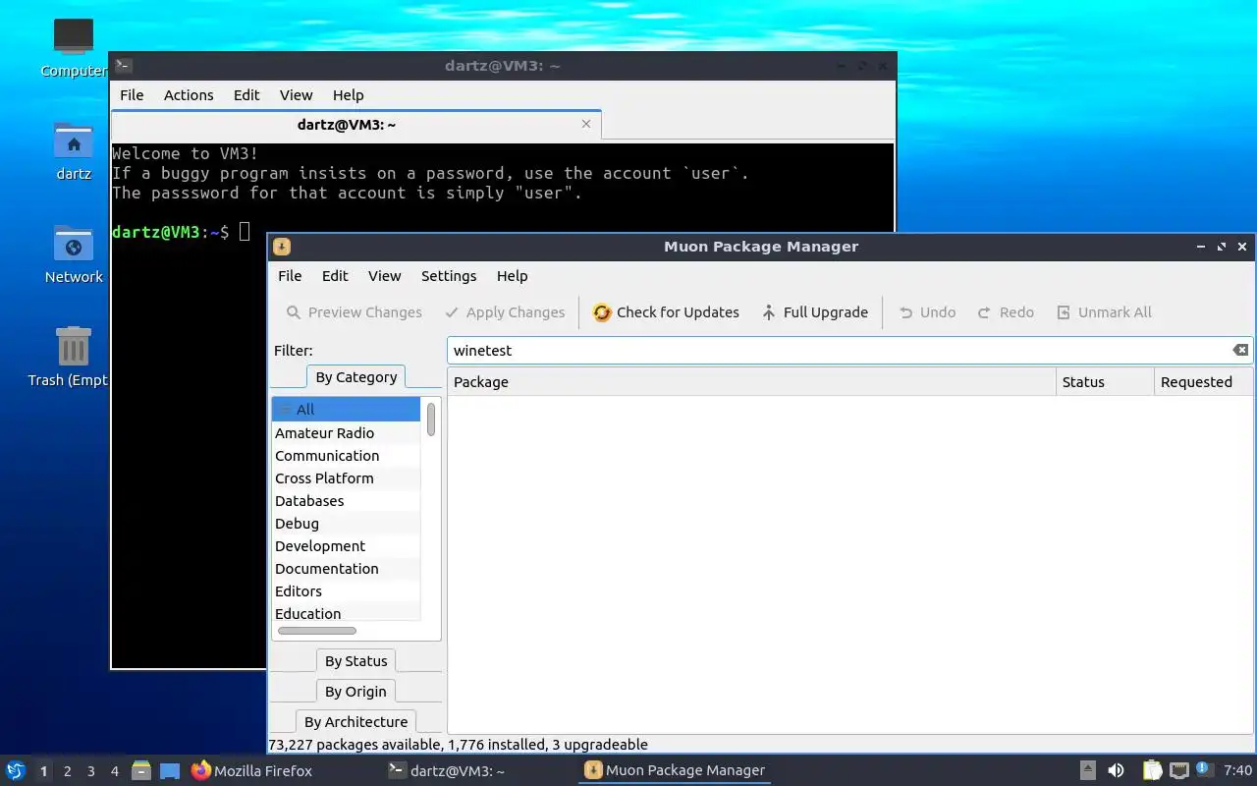This screenshot has height=786, width=1257.
Task: Open the application start menu
Action: coord(15,771)
